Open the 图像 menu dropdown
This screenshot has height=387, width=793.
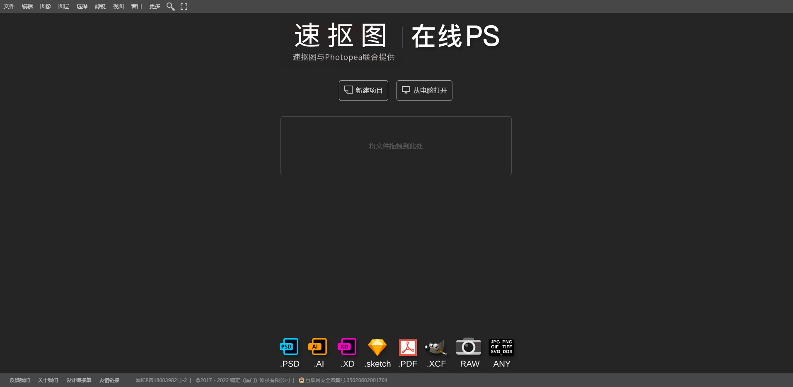coord(45,6)
